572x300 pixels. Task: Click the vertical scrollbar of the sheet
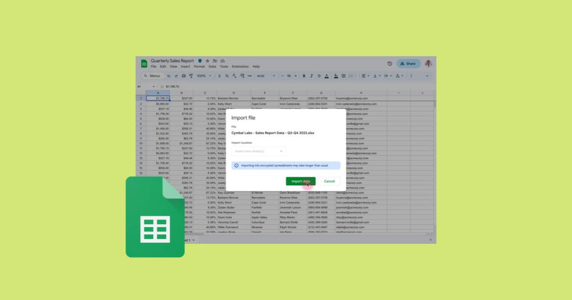(x=434, y=105)
